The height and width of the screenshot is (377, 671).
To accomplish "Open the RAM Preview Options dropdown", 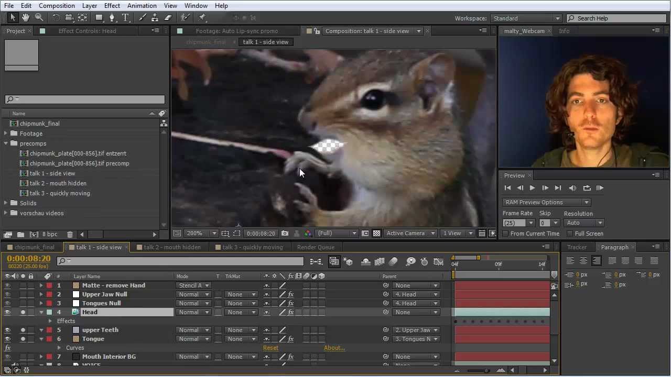I will [x=546, y=202].
